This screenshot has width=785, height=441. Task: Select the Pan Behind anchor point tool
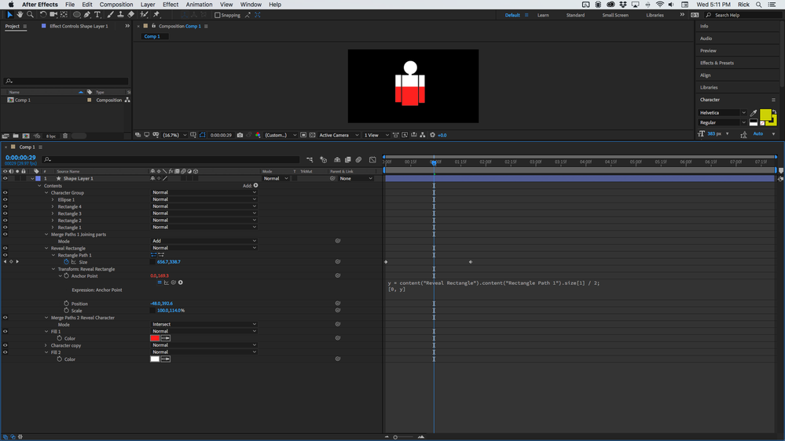point(64,15)
